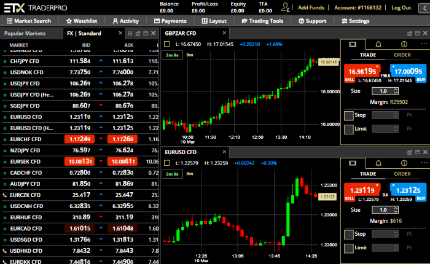430x264 pixels.
Task: Click the Log Out link
Action: tap(401, 8)
